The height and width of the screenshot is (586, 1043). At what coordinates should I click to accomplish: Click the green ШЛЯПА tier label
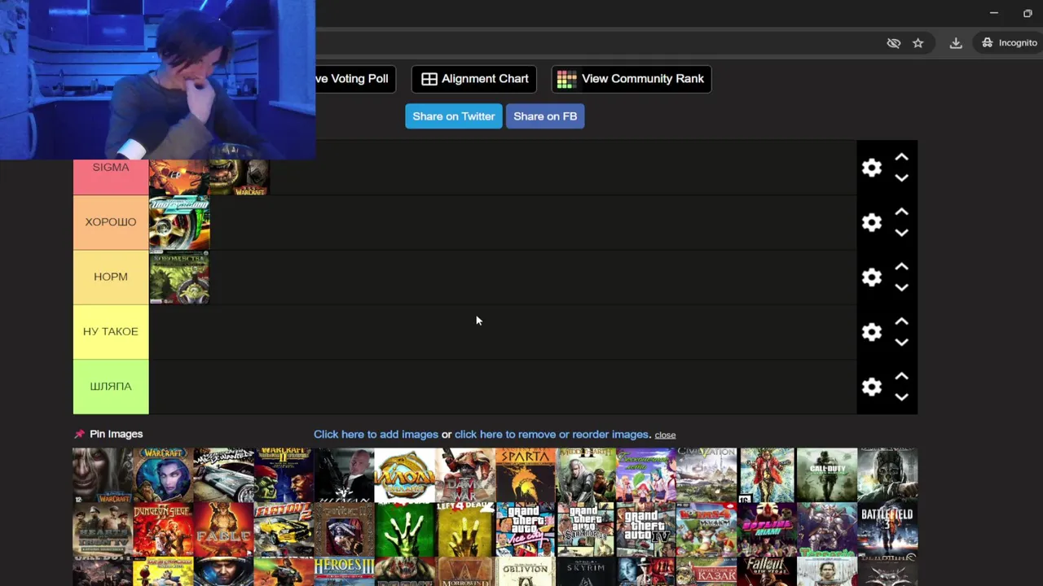pyautogui.click(x=111, y=387)
